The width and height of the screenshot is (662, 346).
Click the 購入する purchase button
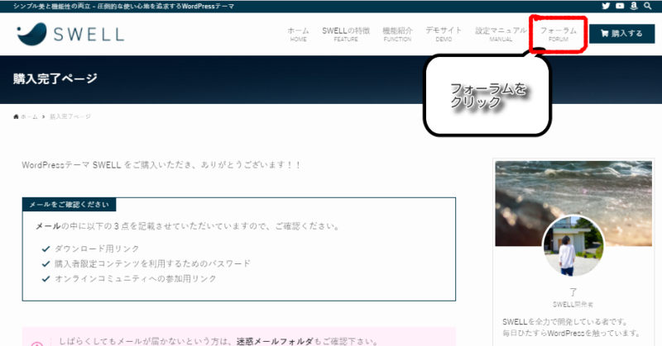pos(622,33)
